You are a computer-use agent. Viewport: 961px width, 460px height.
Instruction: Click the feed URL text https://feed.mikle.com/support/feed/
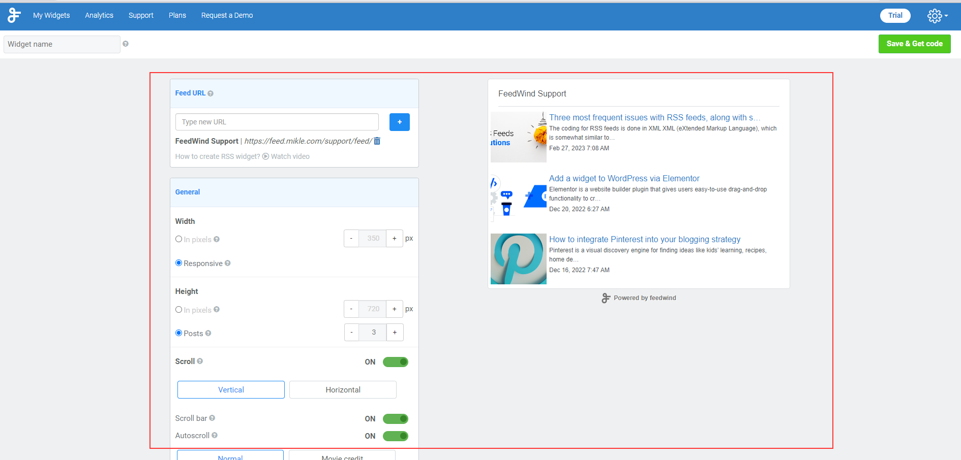(x=308, y=141)
